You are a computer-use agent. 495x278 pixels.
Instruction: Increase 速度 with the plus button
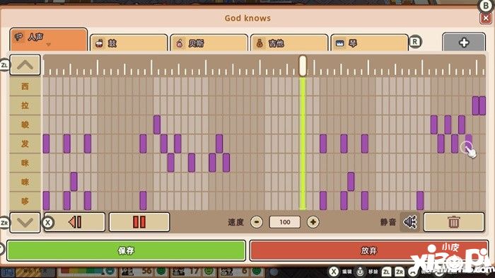[313, 222]
